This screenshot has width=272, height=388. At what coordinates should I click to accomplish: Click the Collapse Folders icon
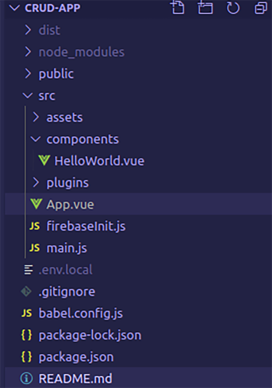point(260,8)
